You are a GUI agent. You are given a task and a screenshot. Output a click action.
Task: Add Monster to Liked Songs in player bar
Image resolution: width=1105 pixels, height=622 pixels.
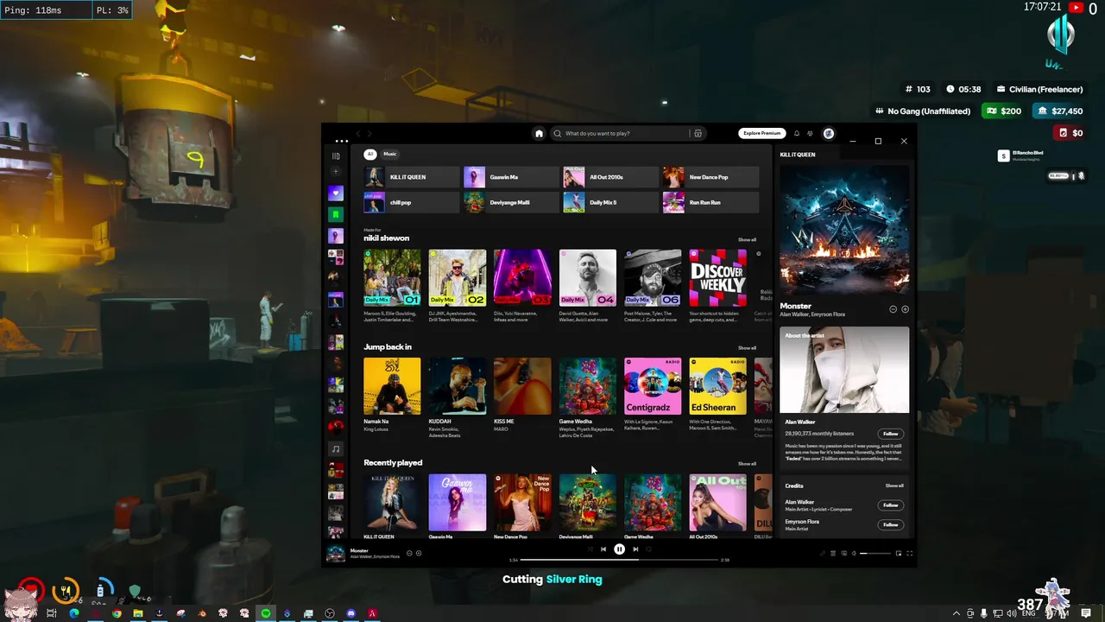(419, 553)
